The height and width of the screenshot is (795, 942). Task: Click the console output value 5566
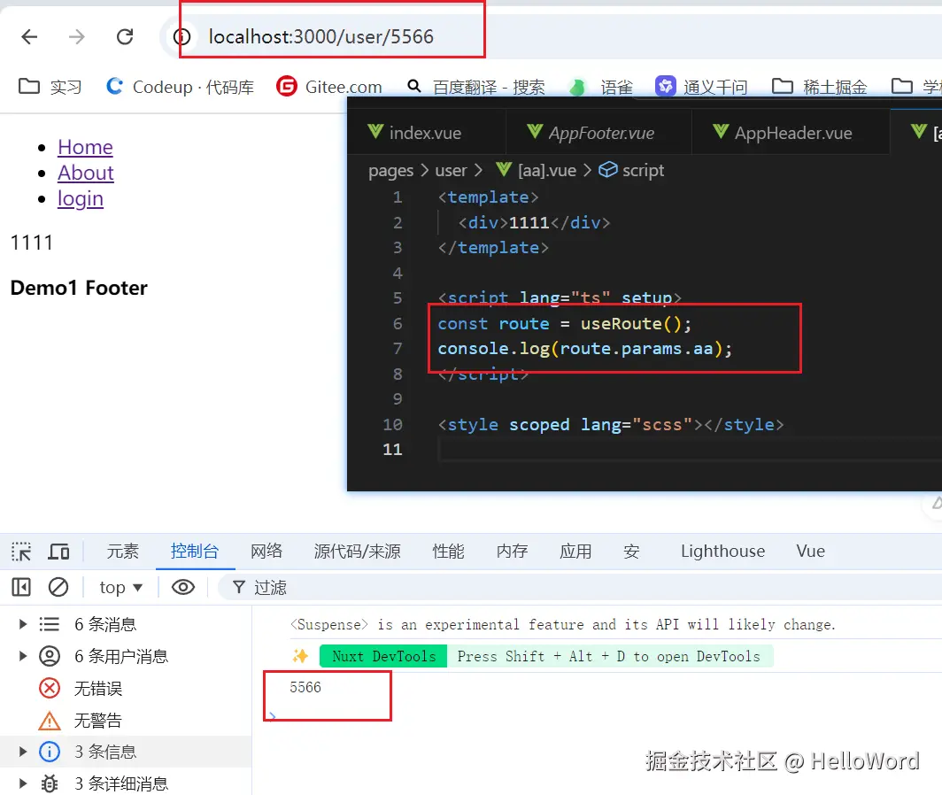[x=305, y=688]
